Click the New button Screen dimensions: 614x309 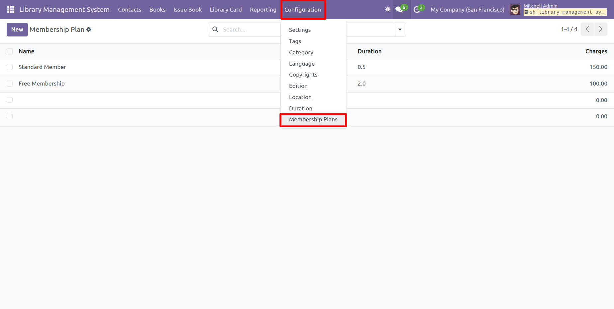click(17, 30)
